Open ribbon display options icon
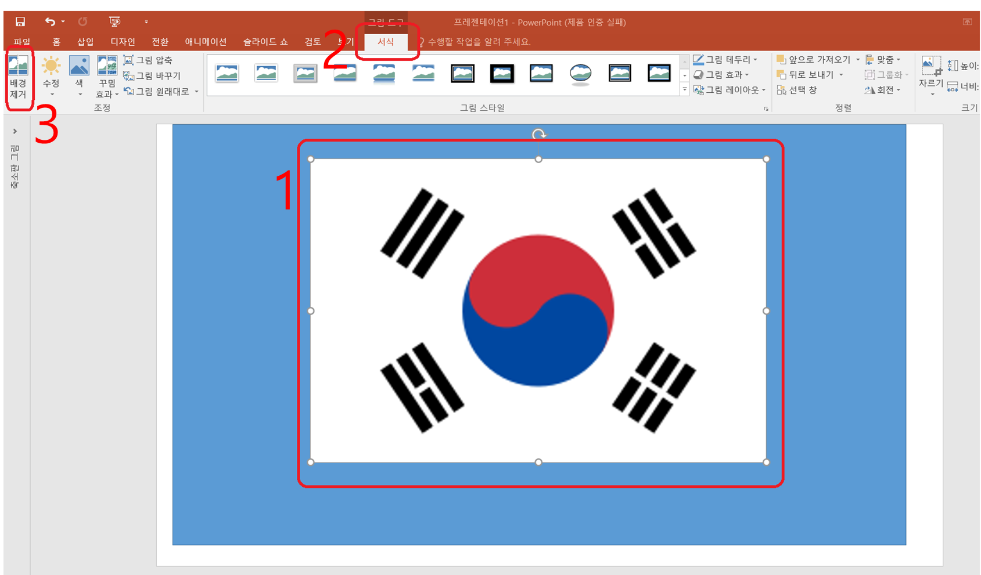Screen dimensions: 981x575 coord(967,22)
